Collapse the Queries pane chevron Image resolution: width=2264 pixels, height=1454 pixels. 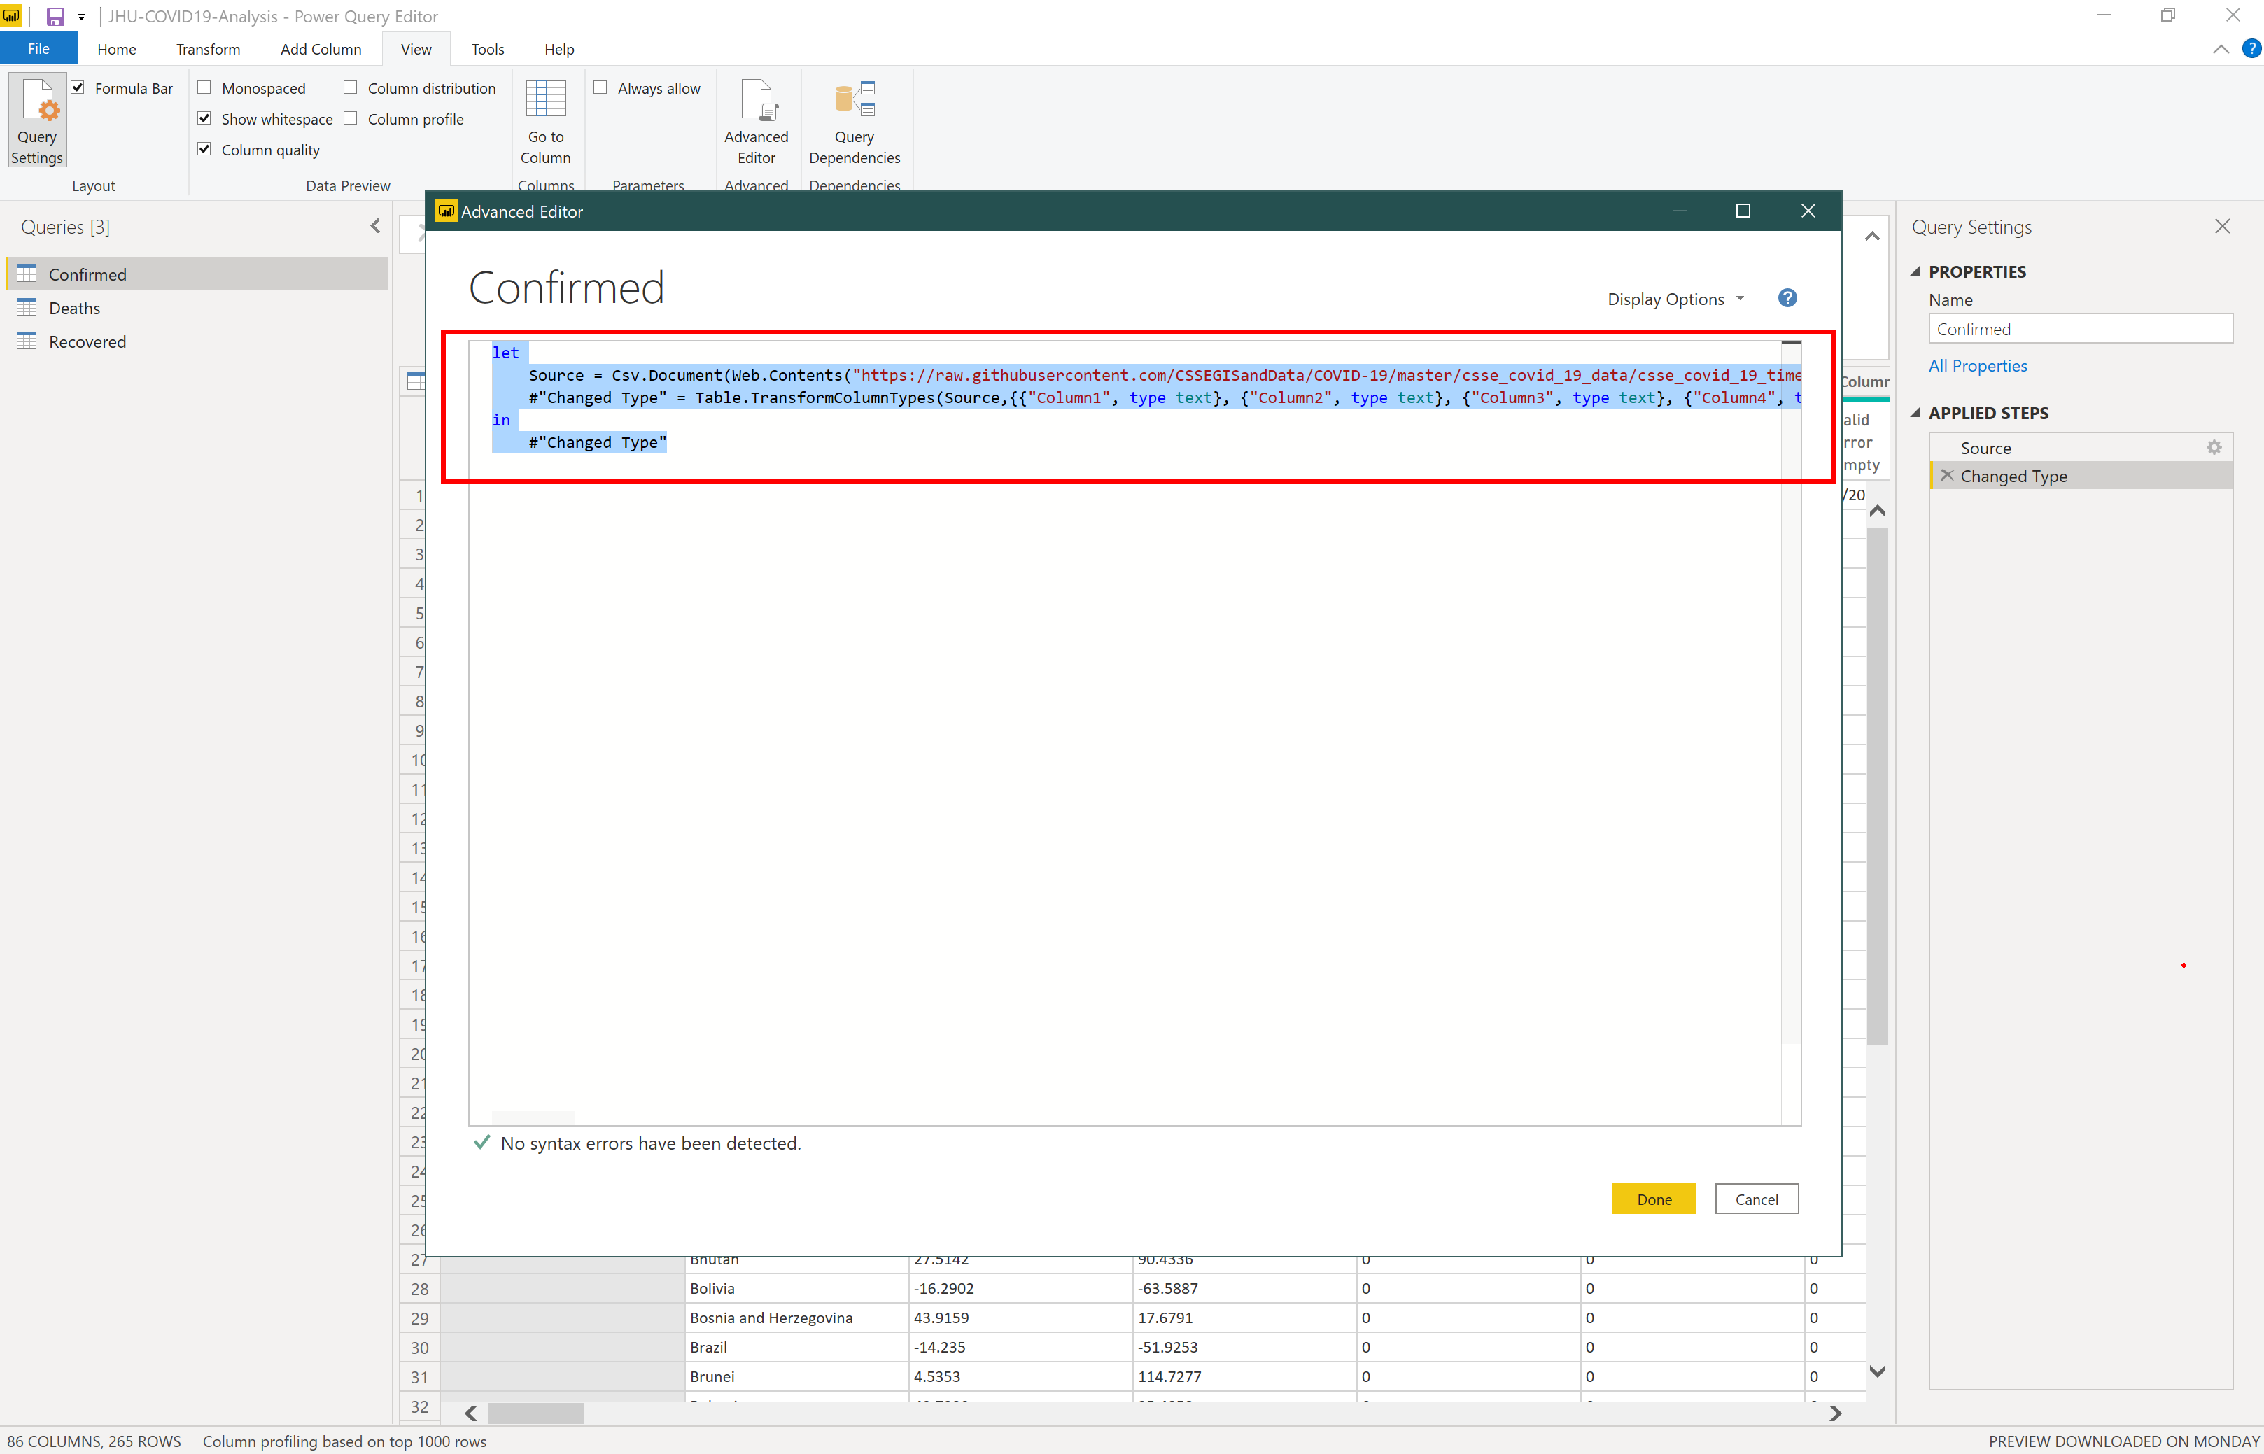coord(375,225)
